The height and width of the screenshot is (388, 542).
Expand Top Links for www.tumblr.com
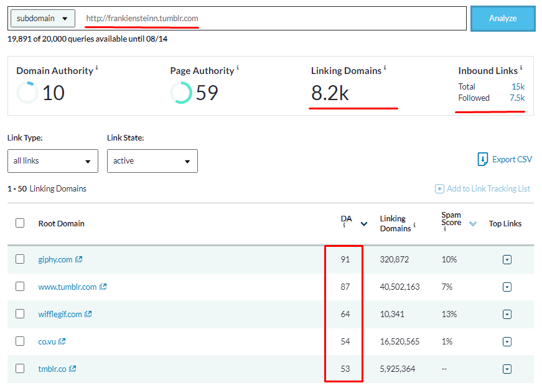(507, 287)
